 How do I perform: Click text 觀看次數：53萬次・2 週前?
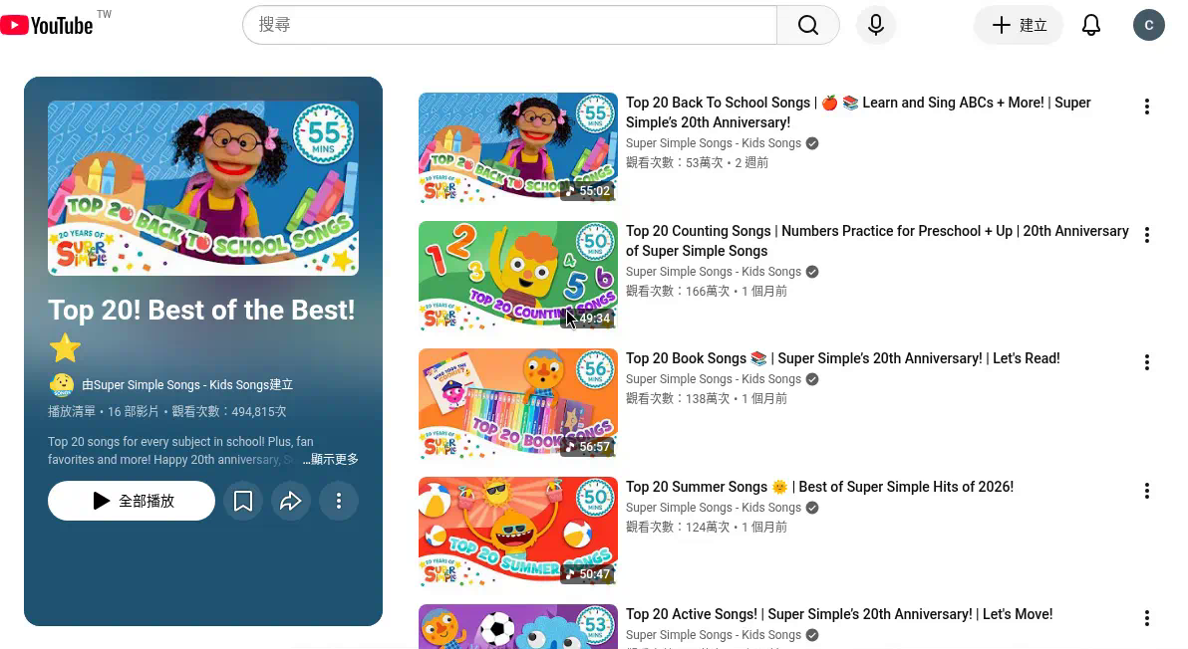[697, 162]
